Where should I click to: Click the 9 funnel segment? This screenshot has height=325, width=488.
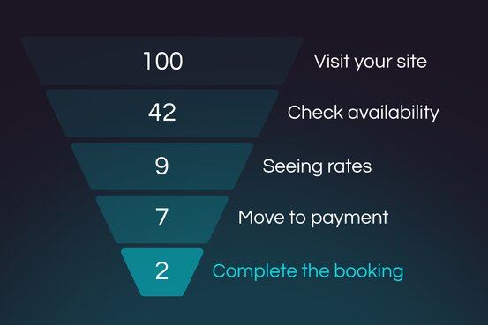click(x=162, y=166)
